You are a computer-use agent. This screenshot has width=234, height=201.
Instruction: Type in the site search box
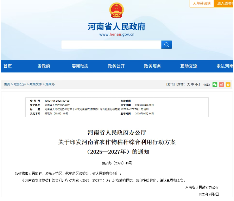coord(111,45)
